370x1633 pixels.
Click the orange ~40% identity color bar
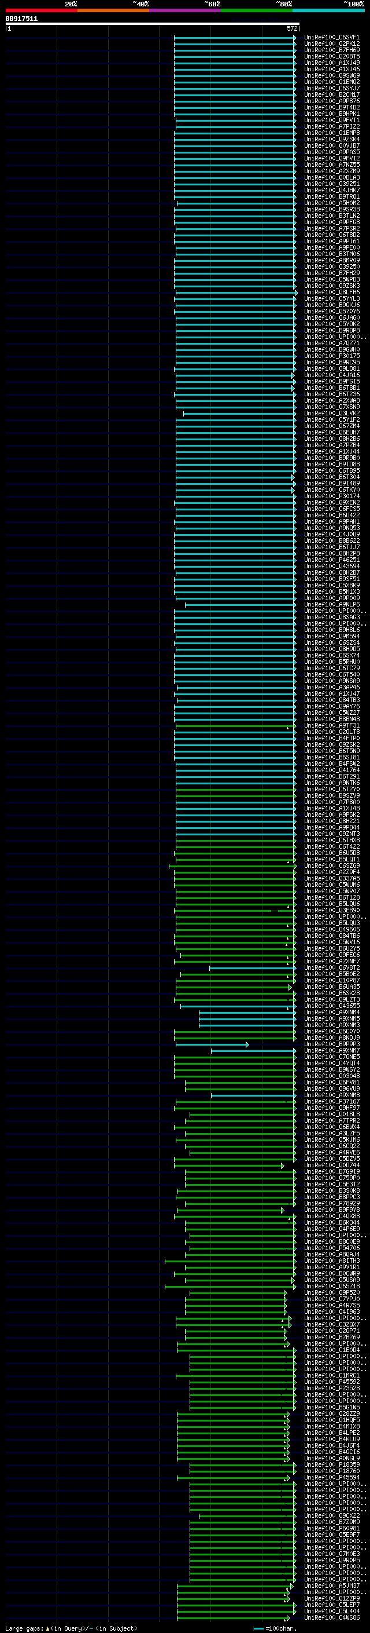click(113, 10)
